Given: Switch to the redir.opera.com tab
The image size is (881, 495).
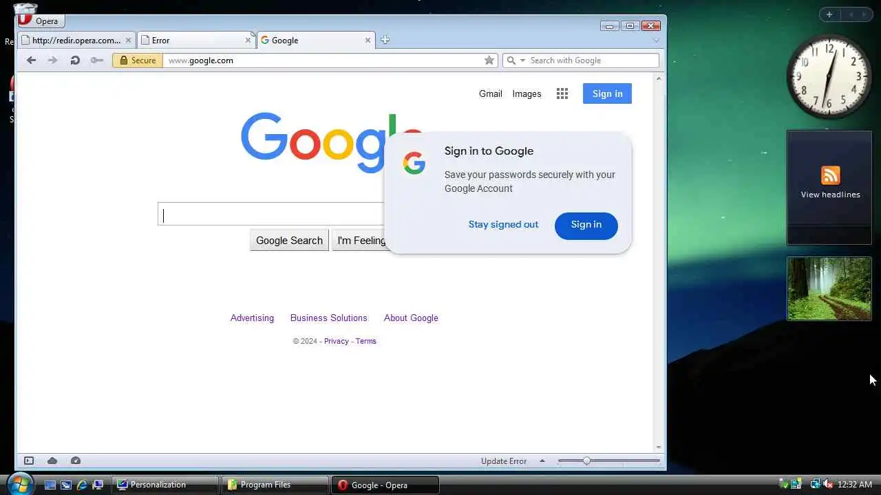Looking at the screenshot, I should click(76, 41).
